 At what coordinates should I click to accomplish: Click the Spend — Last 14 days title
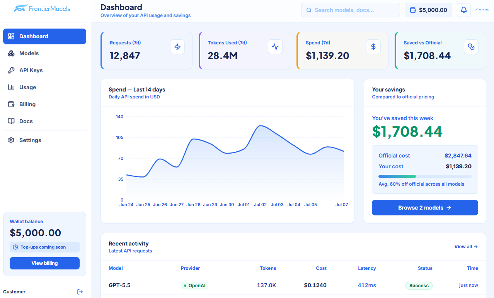137,90
